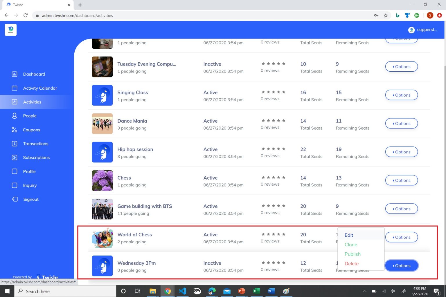Open Options dropdown for Dance Mania
This screenshot has height=297, width=446.
[x=401, y=124]
